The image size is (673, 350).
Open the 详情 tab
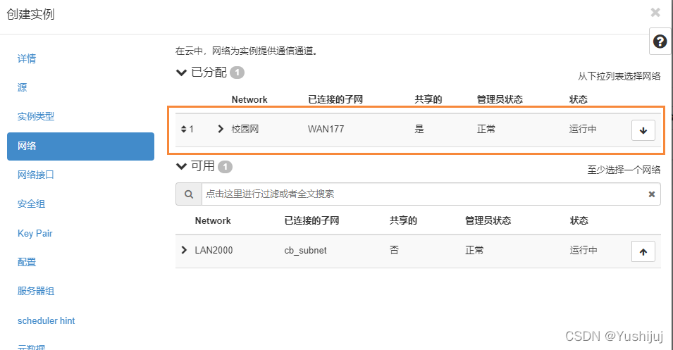click(x=27, y=58)
